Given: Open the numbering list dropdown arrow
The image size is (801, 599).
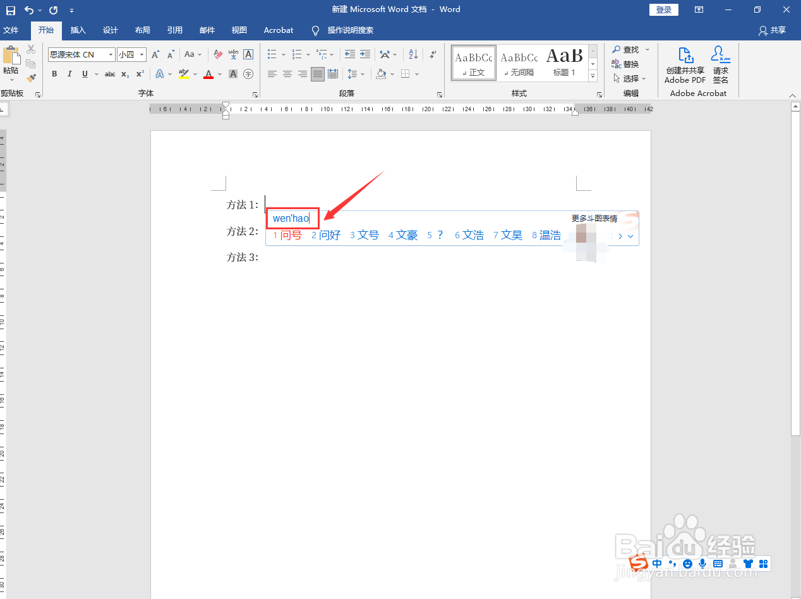Looking at the screenshot, I should (308, 55).
